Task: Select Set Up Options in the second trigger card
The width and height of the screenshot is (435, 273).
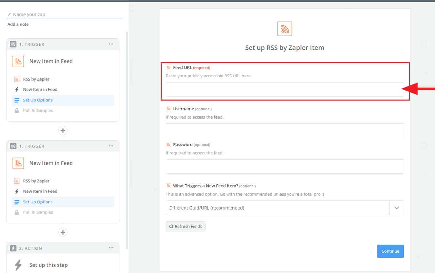Action: click(x=63, y=202)
